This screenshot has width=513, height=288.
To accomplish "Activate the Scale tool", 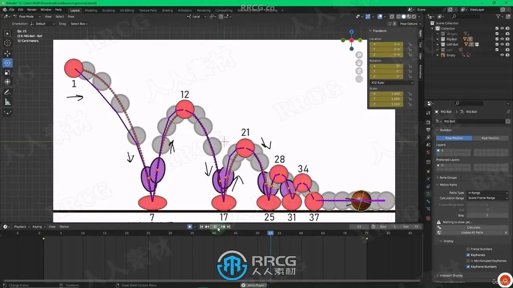I will [x=8, y=72].
